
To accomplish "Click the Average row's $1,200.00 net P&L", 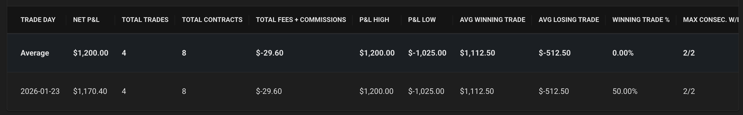I will 90,53.
